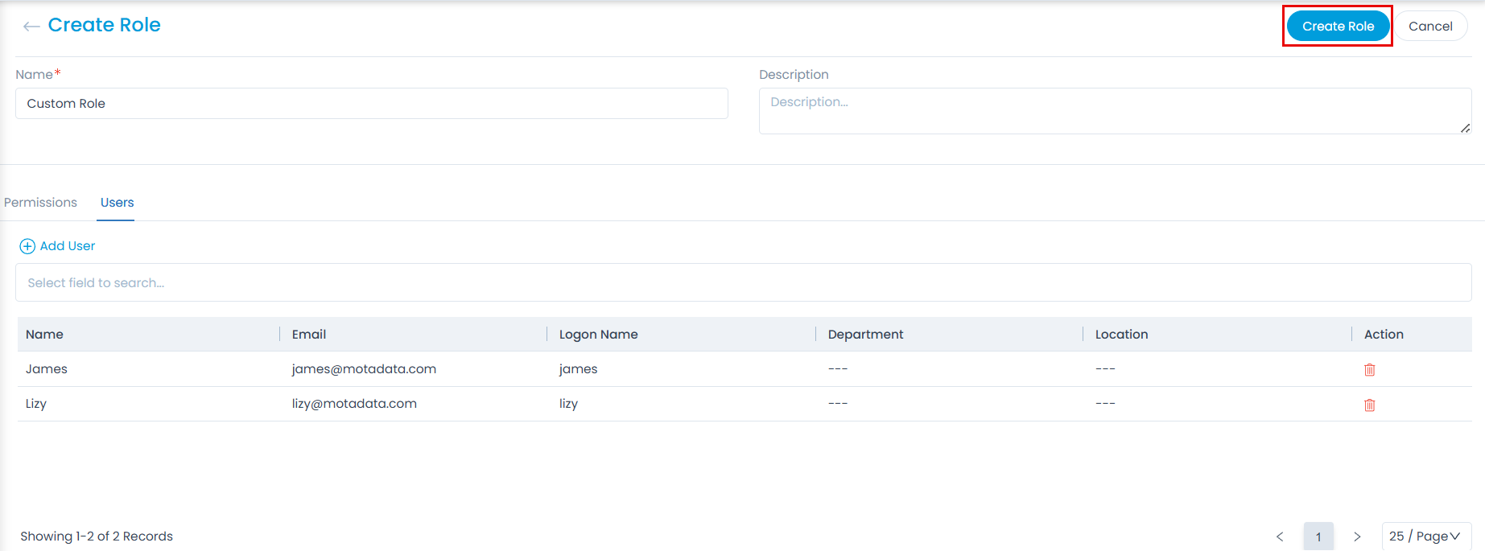The height and width of the screenshot is (551, 1485).
Task: Focus the Name input field
Action: [372, 104]
